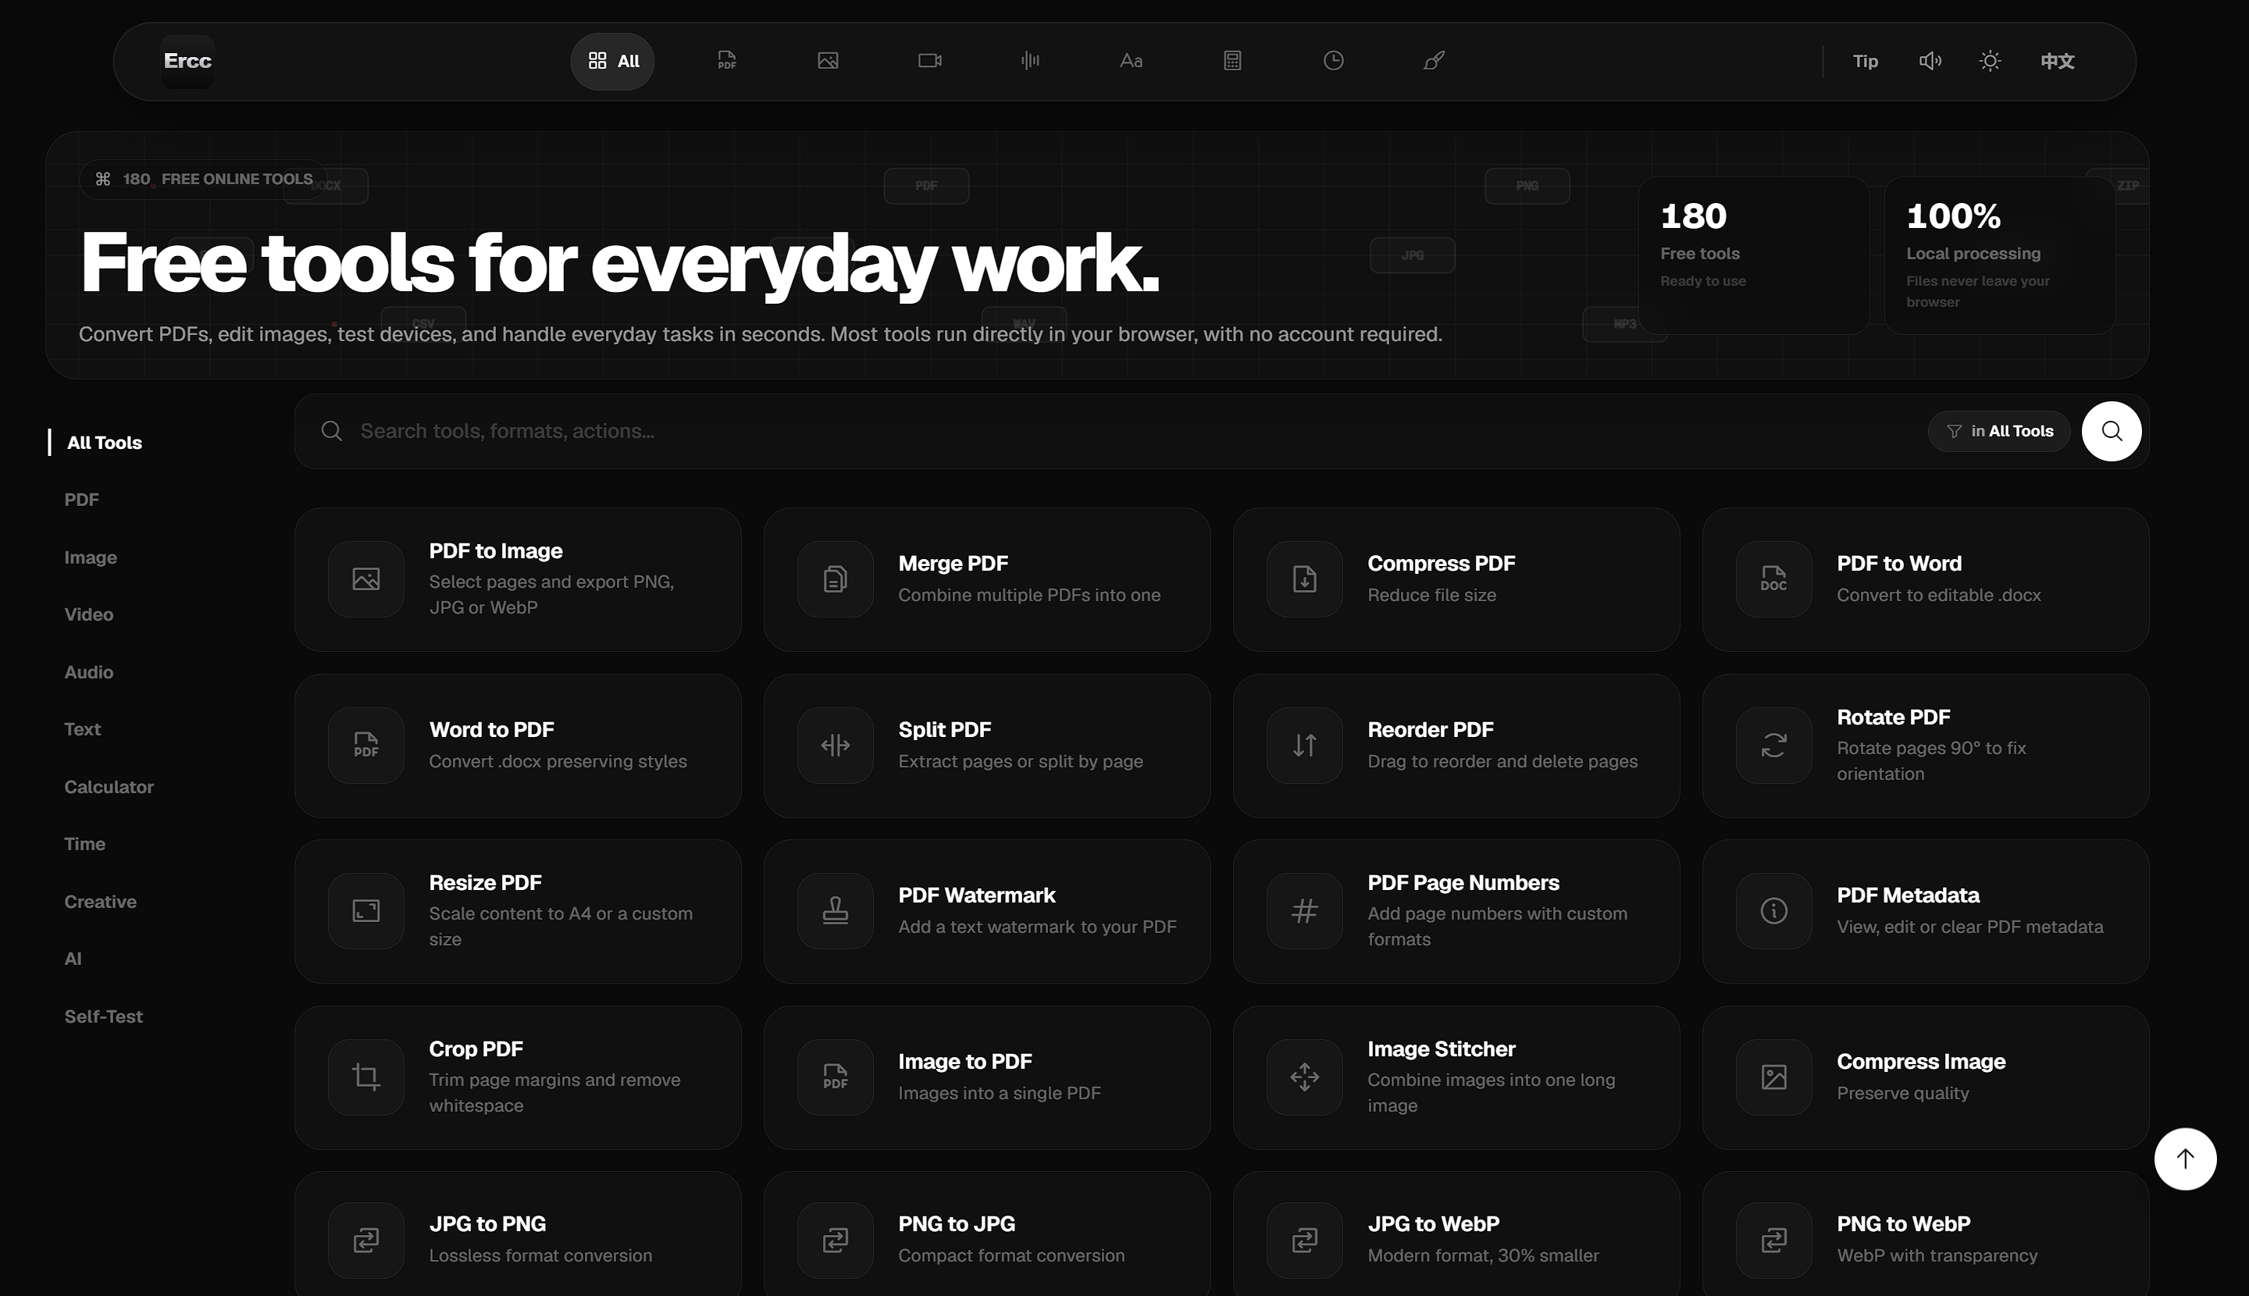Screen dimensions: 2249x1296
Task: Select Calculator in the left sidebar
Action: pos(109,787)
